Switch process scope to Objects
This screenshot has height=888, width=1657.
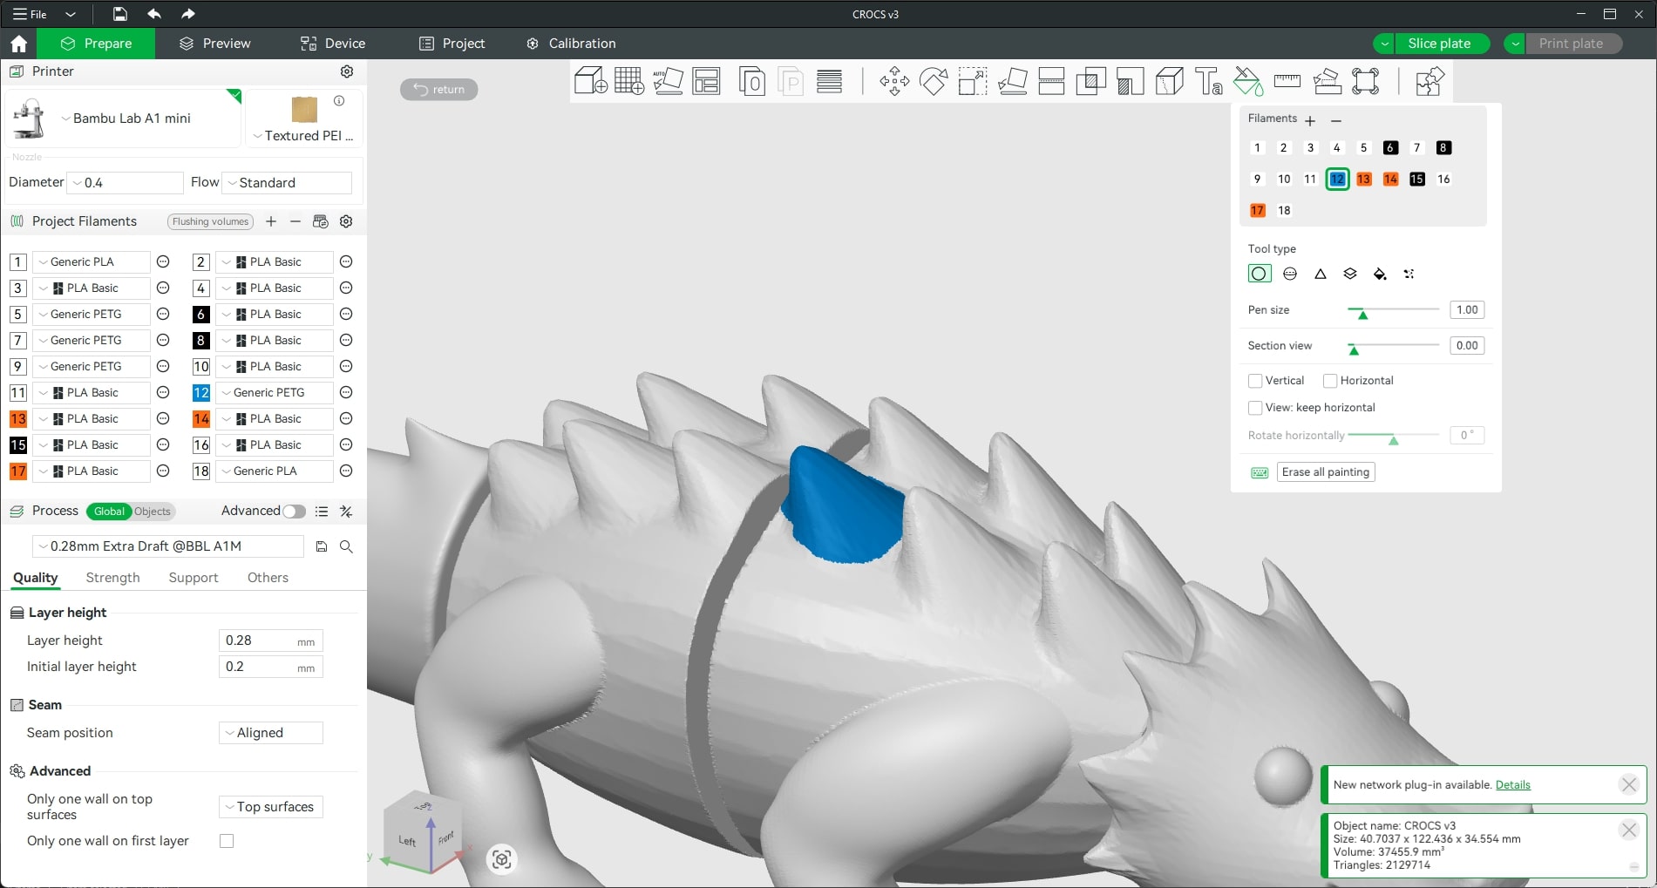(153, 512)
